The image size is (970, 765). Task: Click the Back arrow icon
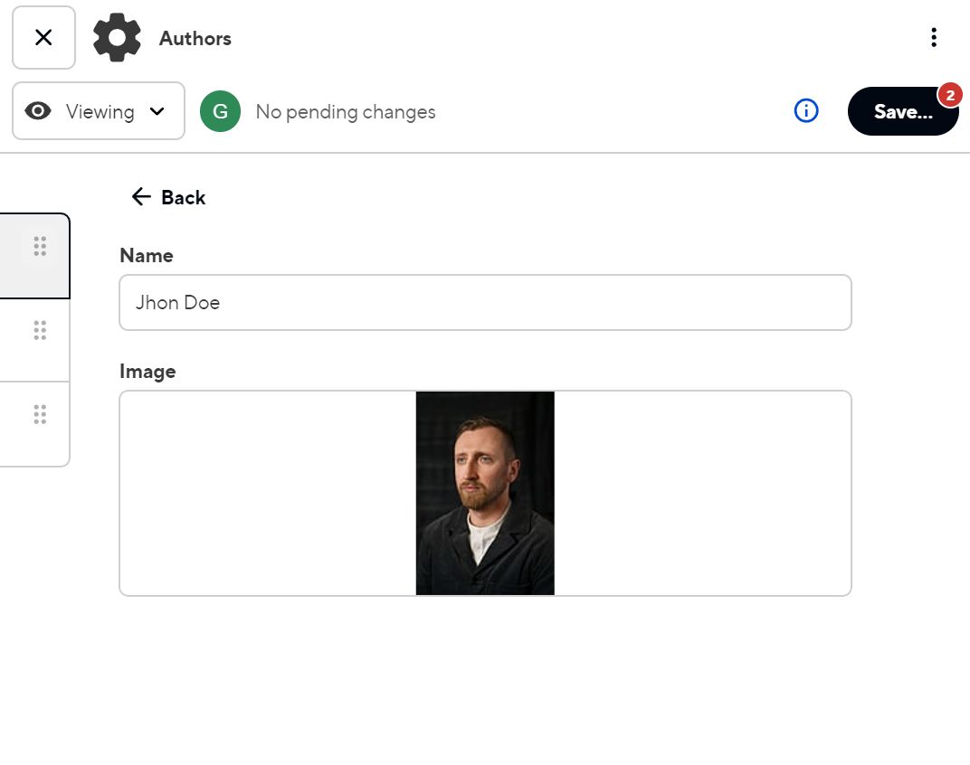[x=140, y=197]
